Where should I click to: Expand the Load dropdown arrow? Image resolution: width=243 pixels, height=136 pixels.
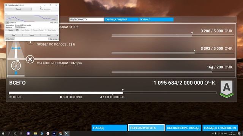point(57,35)
